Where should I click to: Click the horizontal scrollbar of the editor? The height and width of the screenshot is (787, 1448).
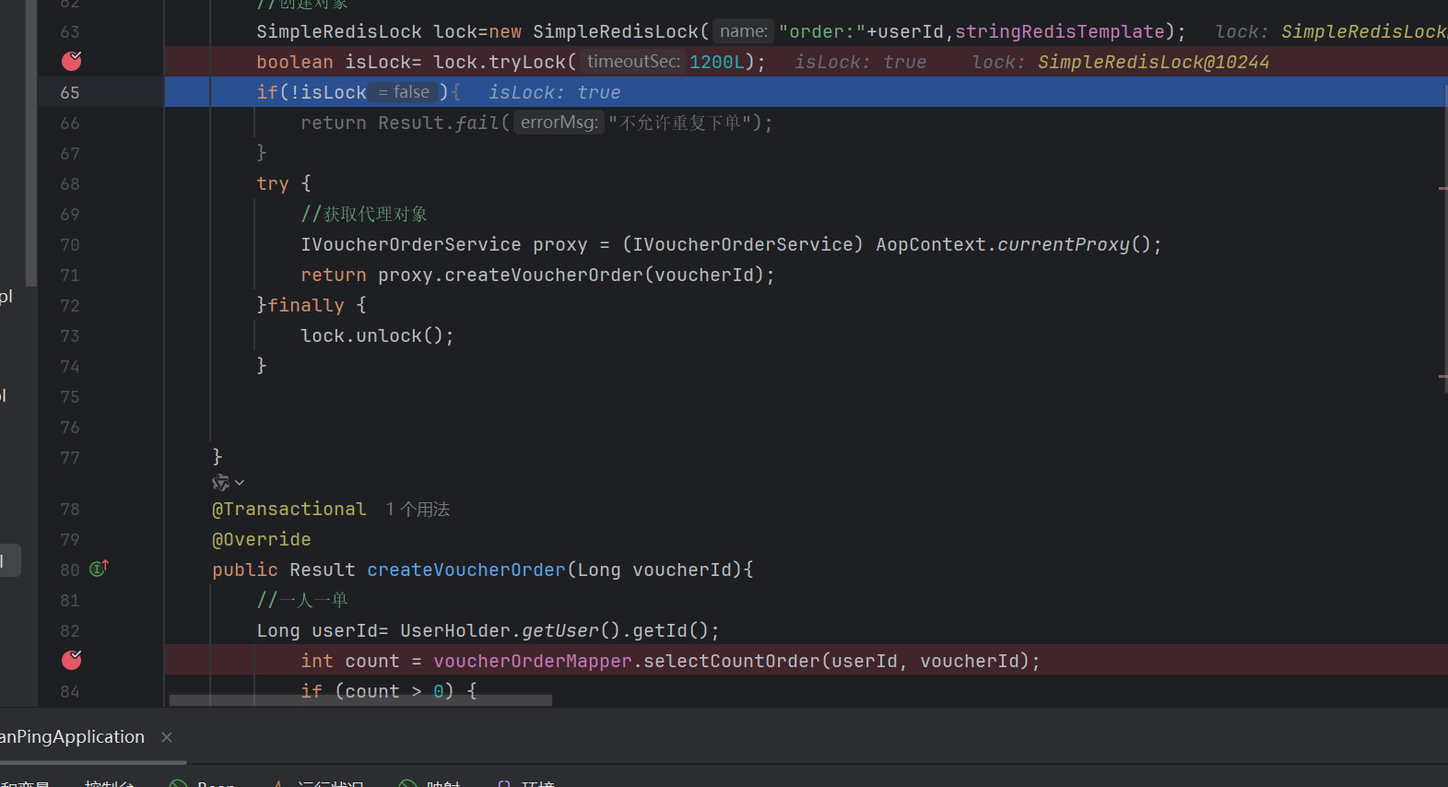(x=360, y=700)
